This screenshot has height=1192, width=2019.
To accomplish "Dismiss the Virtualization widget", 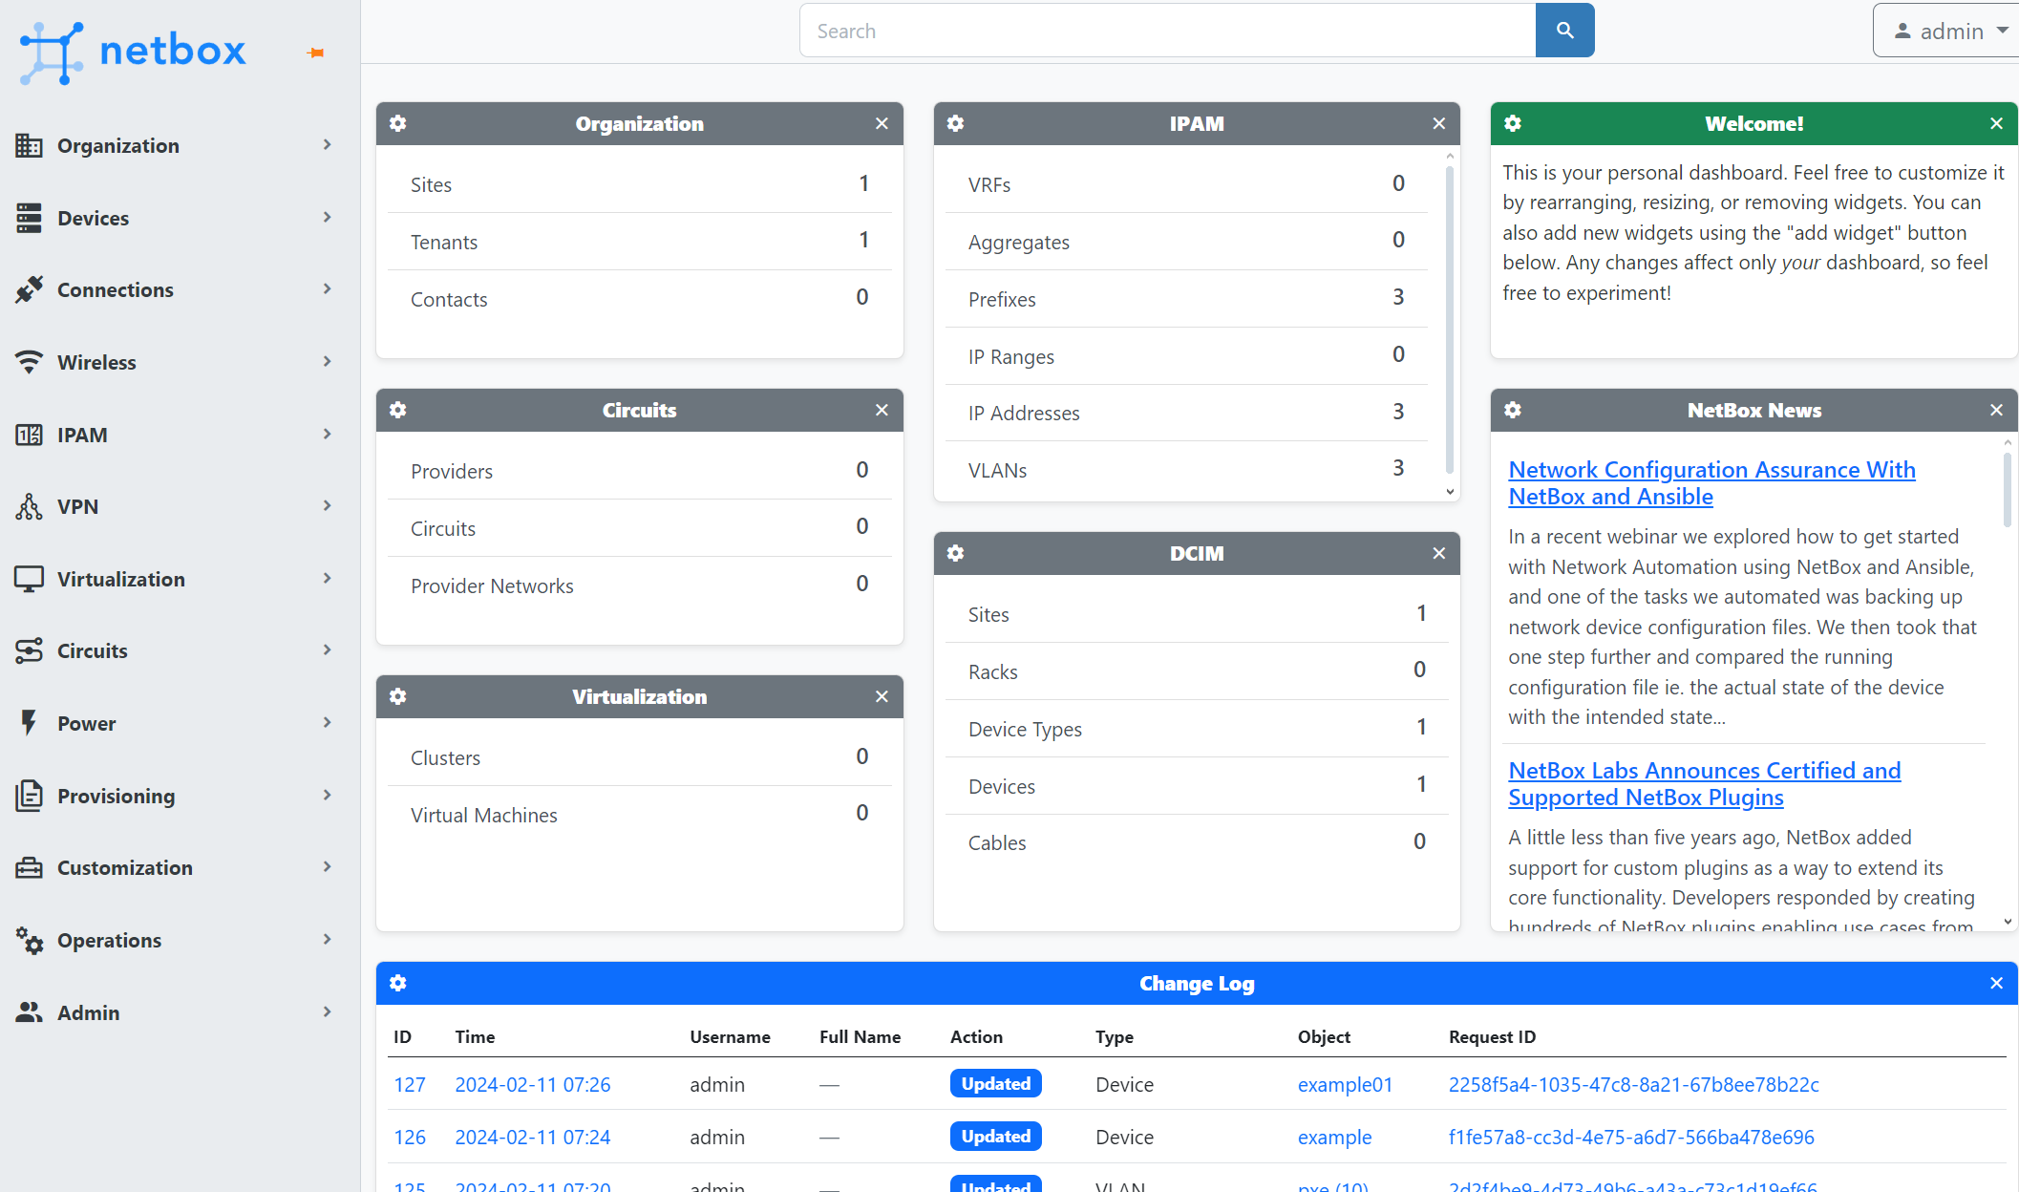I will [882, 696].
